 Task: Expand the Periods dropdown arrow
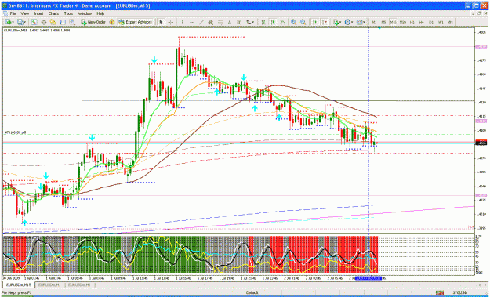[352, 22]
